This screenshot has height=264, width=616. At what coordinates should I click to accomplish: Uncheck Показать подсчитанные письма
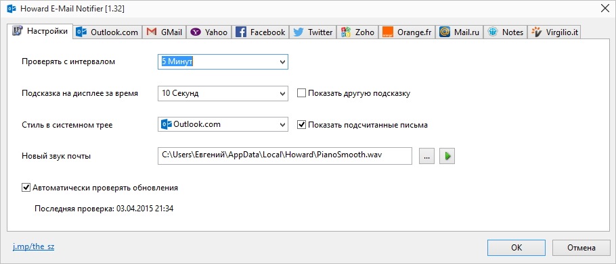(x=301, y=125)
